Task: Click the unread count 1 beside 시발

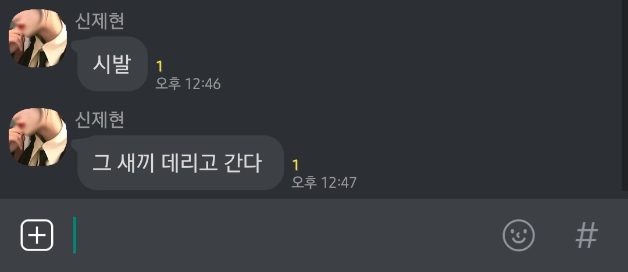Action: point(159,66)
